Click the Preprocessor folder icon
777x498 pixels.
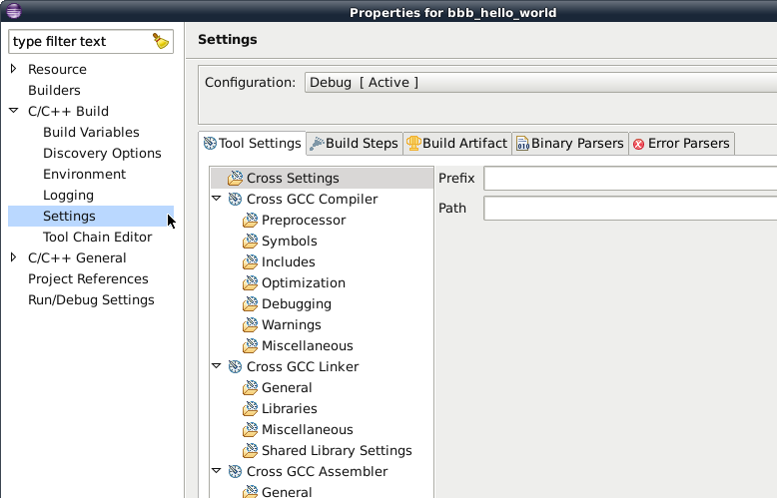[x=250, y=220]
